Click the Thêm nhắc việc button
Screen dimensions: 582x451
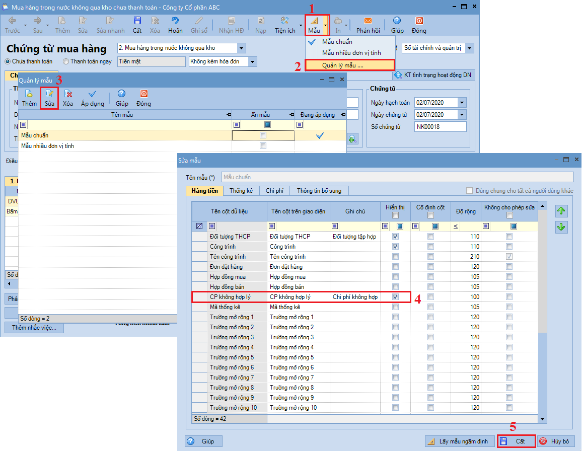point(34,328)
